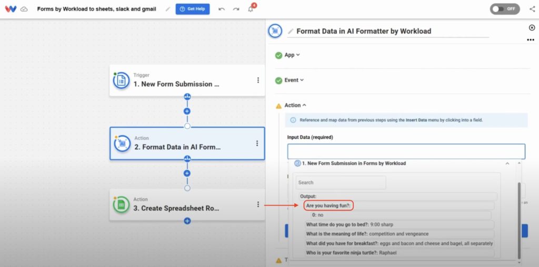The image size is (539, 267).
Task: Click the Event green checkmark icon
Action: pyautogui.click(x=279, y=80)
